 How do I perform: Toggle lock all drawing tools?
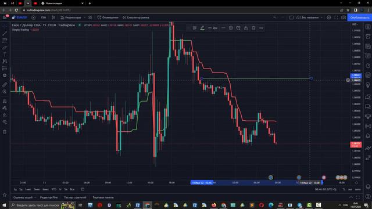(x=5, y=115)
